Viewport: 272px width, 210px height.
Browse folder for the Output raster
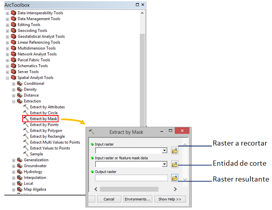174,178
